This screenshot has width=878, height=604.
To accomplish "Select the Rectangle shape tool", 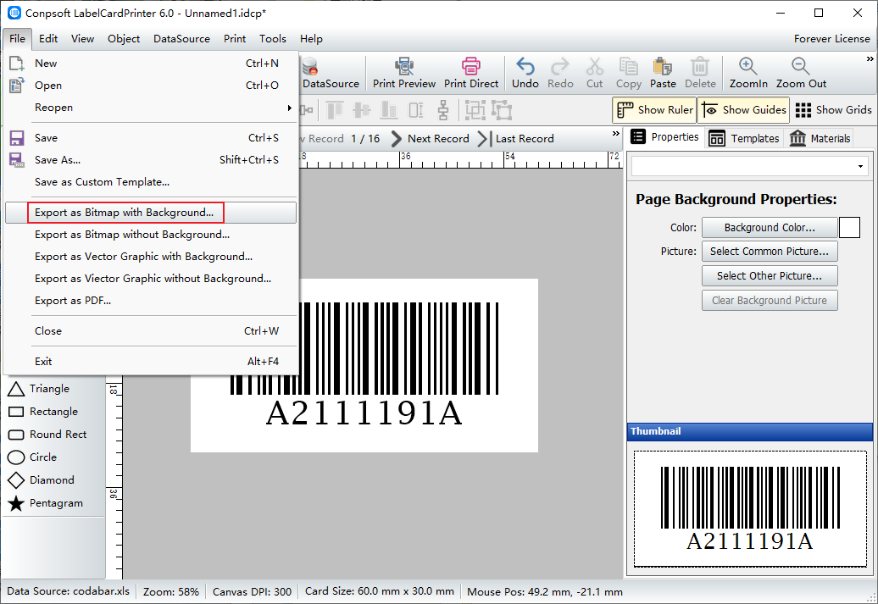I will click(43, 412).
